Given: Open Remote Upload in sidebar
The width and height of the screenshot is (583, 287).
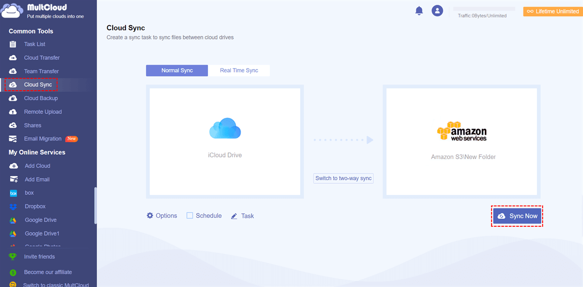Looking at the screenshot, I should 43,112.
